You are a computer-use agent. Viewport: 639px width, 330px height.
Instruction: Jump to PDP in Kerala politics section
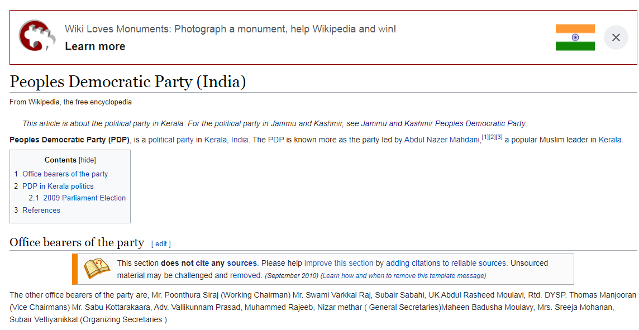(58, 186)
